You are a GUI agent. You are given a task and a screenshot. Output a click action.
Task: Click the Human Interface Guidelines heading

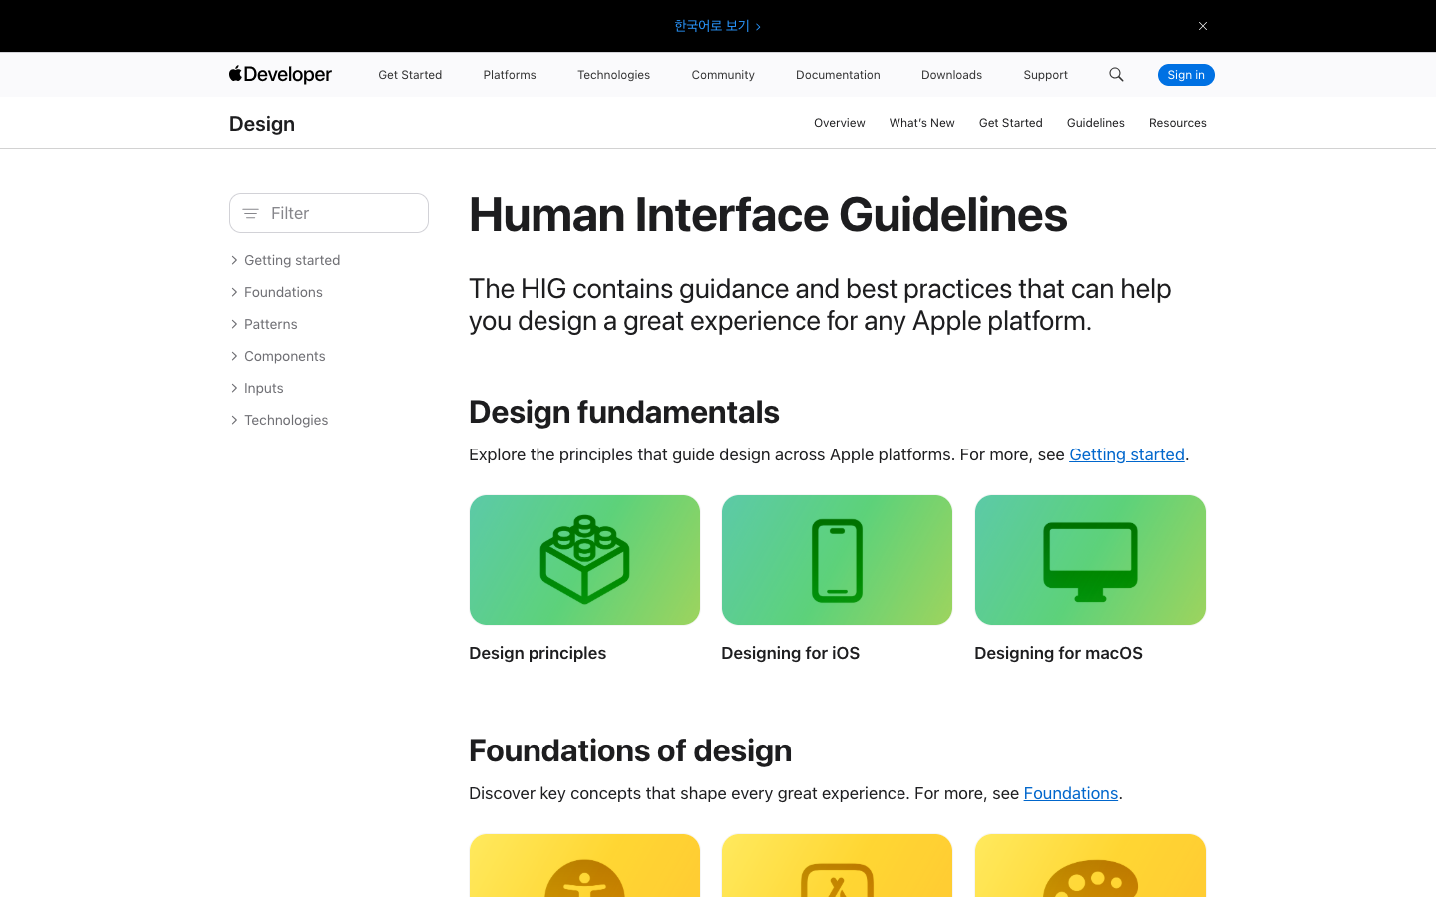(768, 215)
